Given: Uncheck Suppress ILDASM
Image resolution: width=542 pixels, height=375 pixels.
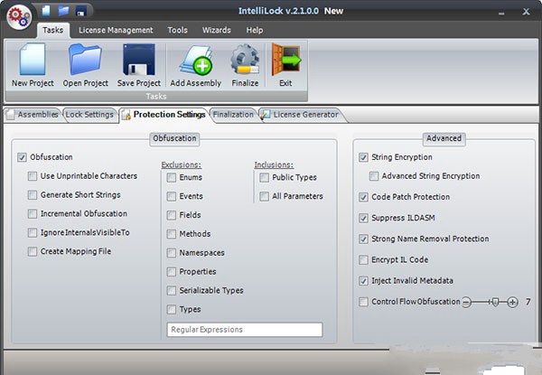Looking at the screenshot, I should [x=363, y=218].
